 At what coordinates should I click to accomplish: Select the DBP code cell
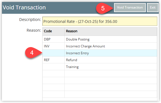tap(53, 39)
